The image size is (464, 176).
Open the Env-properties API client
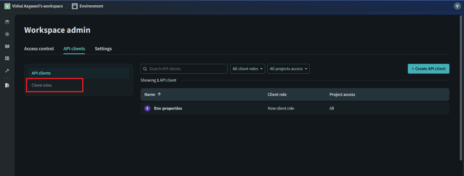[x=168, y=109]
